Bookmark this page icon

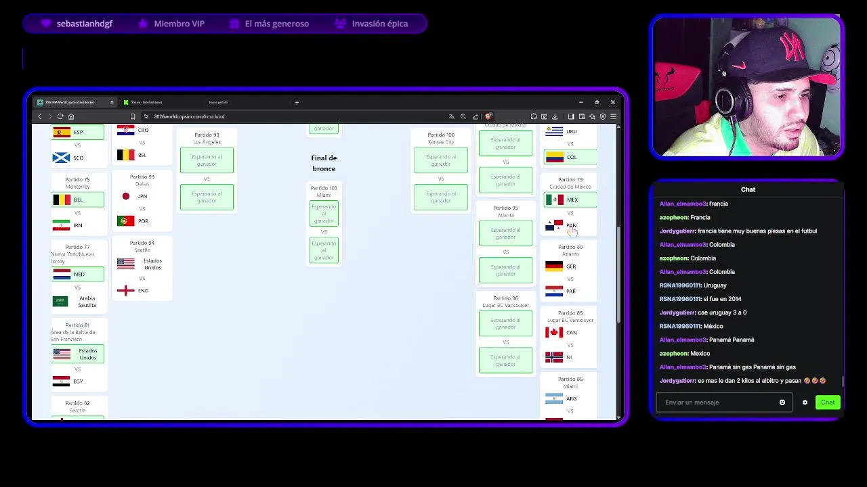tap(133, 116)
